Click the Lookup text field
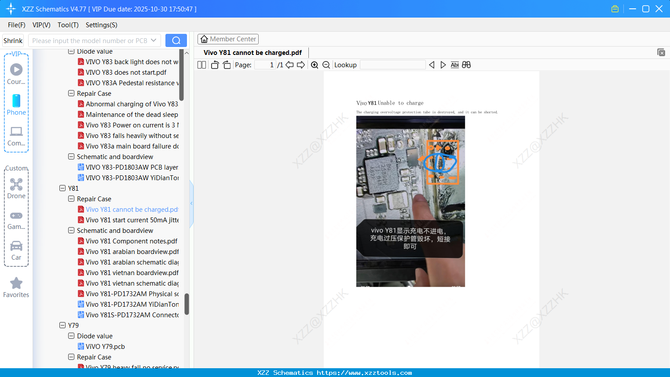This screenshot has height=377, width=670. 393,65
